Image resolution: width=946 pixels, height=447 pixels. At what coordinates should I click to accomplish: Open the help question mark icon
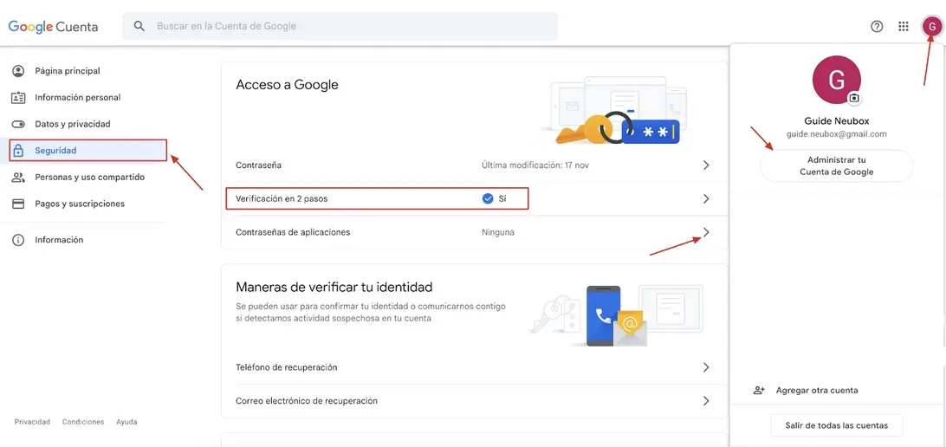click(x=877, y=27)
